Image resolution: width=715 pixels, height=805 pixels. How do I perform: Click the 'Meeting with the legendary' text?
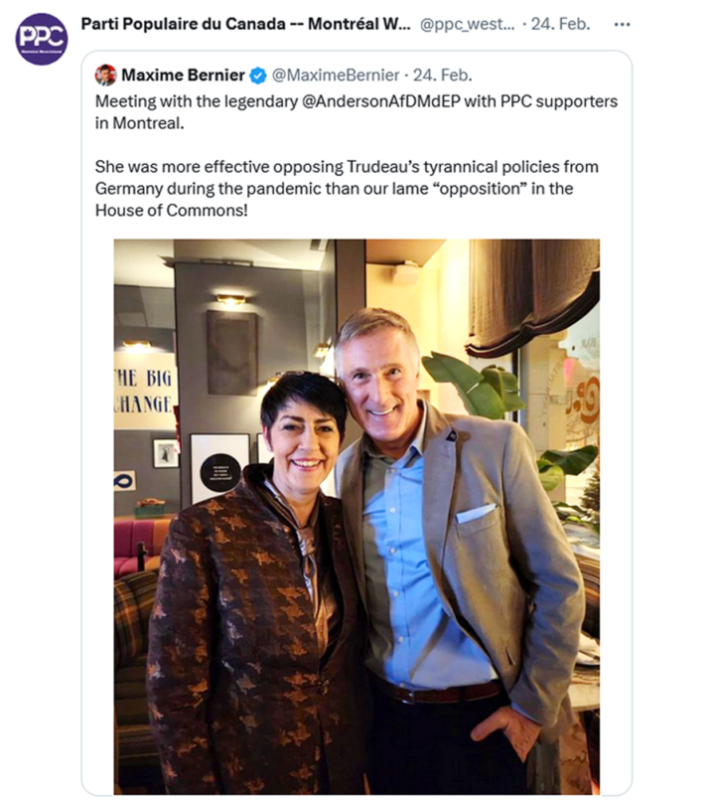coord(197,101)
